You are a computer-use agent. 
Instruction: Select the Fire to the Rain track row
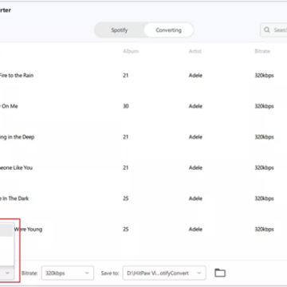pyautogui.click(x=143, y=76)
